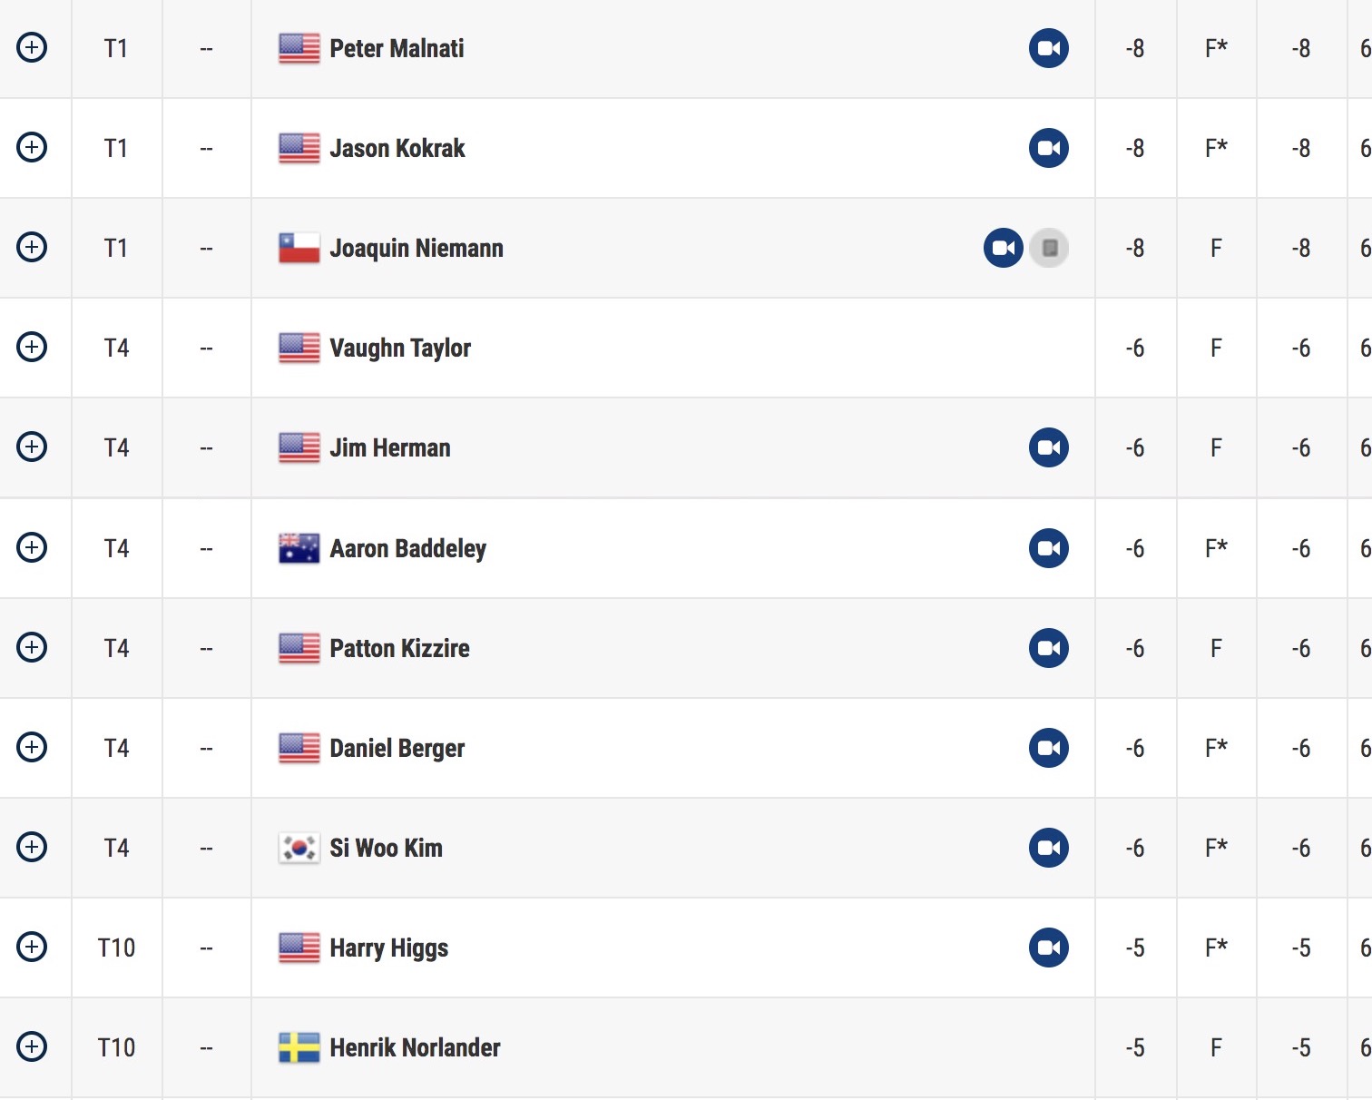Expand Jason Kokrak's row using plus
1372x1100 pixels.
(32, 147)
